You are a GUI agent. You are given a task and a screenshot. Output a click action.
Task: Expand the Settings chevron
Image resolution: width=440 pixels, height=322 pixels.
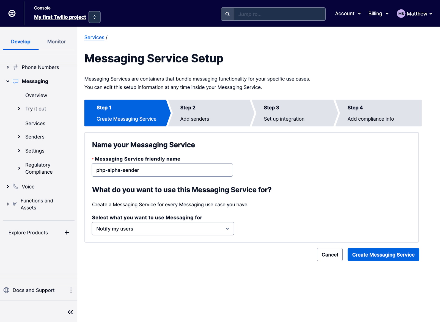(x=19, y=151)
